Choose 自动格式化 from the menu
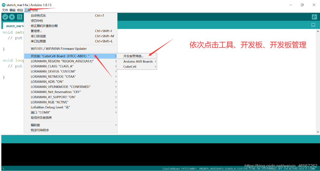 coord(71,15)
